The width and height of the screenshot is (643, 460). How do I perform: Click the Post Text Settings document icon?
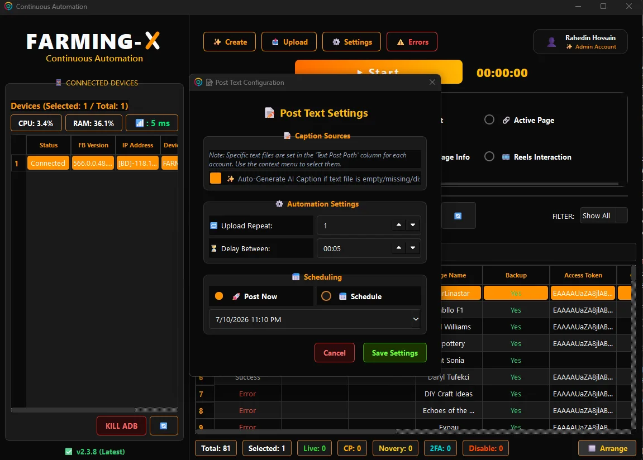click(269, 113)
